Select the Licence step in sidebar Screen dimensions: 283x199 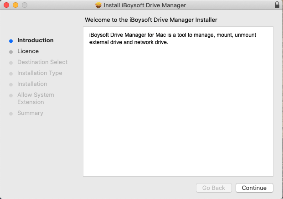point(28,51)
